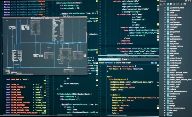Expand the migrations table node

(x=165, y=48)
